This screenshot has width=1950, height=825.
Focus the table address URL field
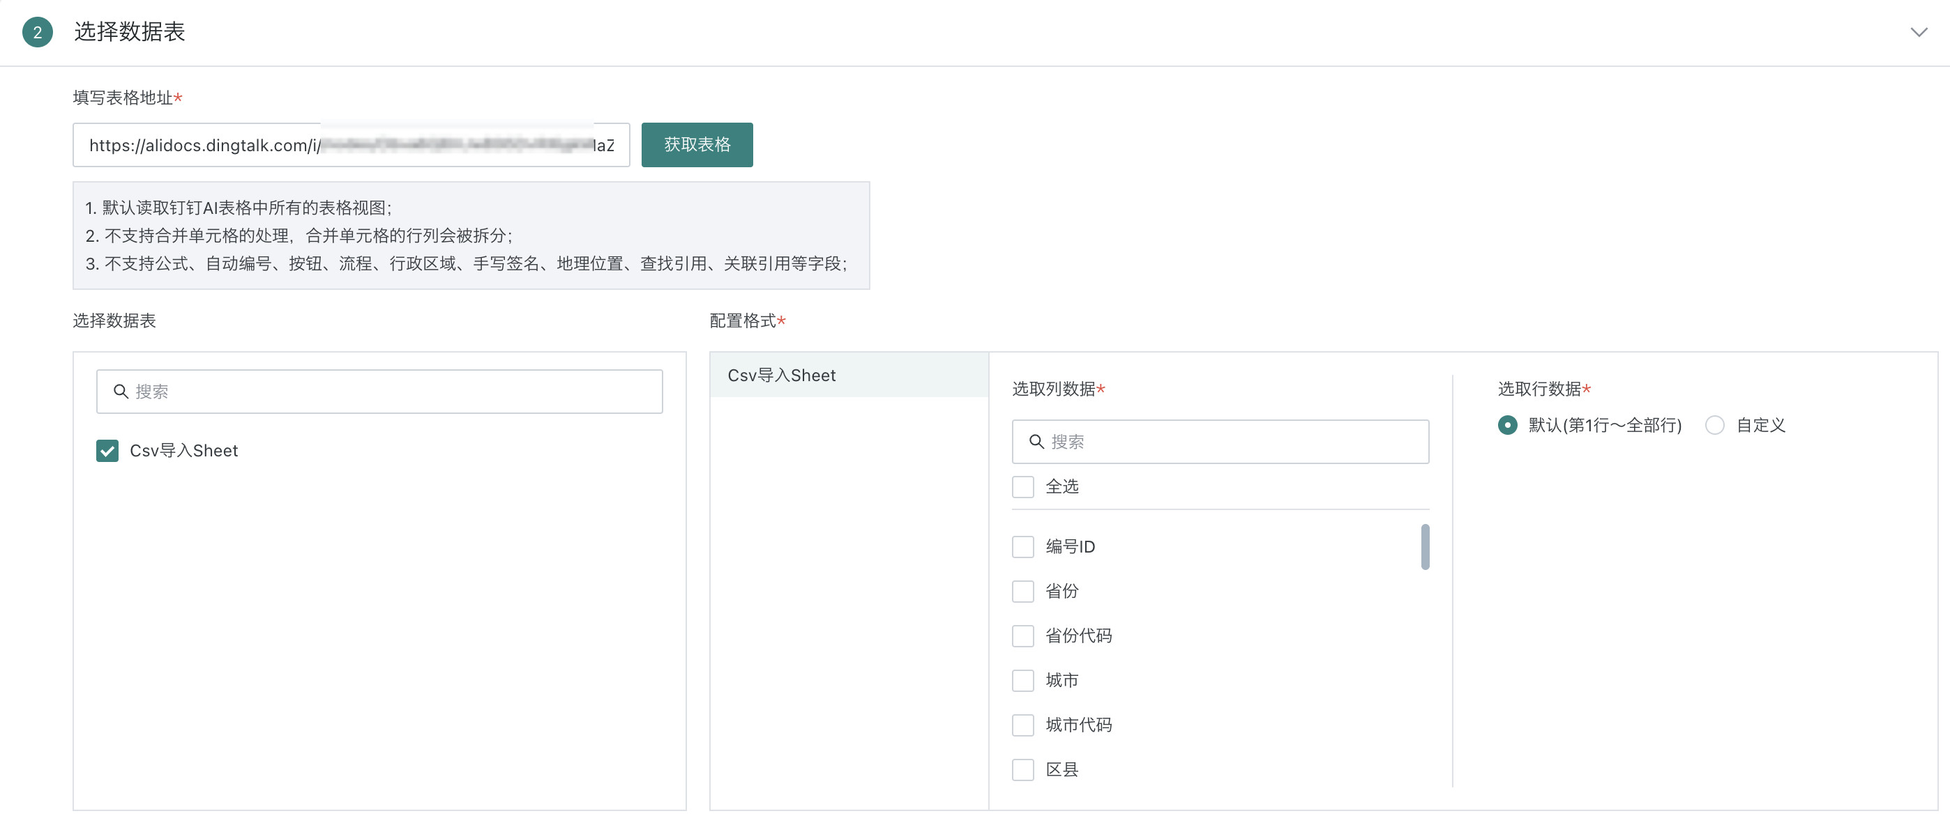coord(351,145)
